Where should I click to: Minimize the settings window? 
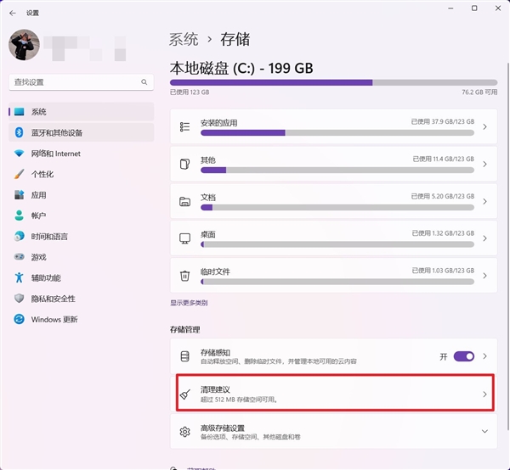[450, 8]
